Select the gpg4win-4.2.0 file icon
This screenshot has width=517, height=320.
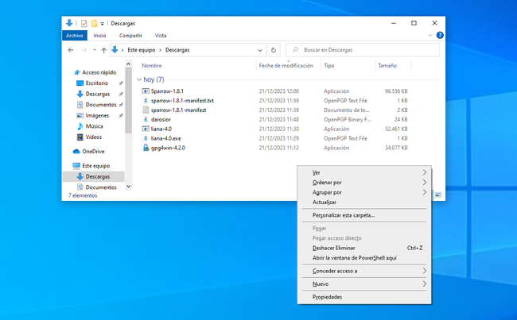point(146,147)
